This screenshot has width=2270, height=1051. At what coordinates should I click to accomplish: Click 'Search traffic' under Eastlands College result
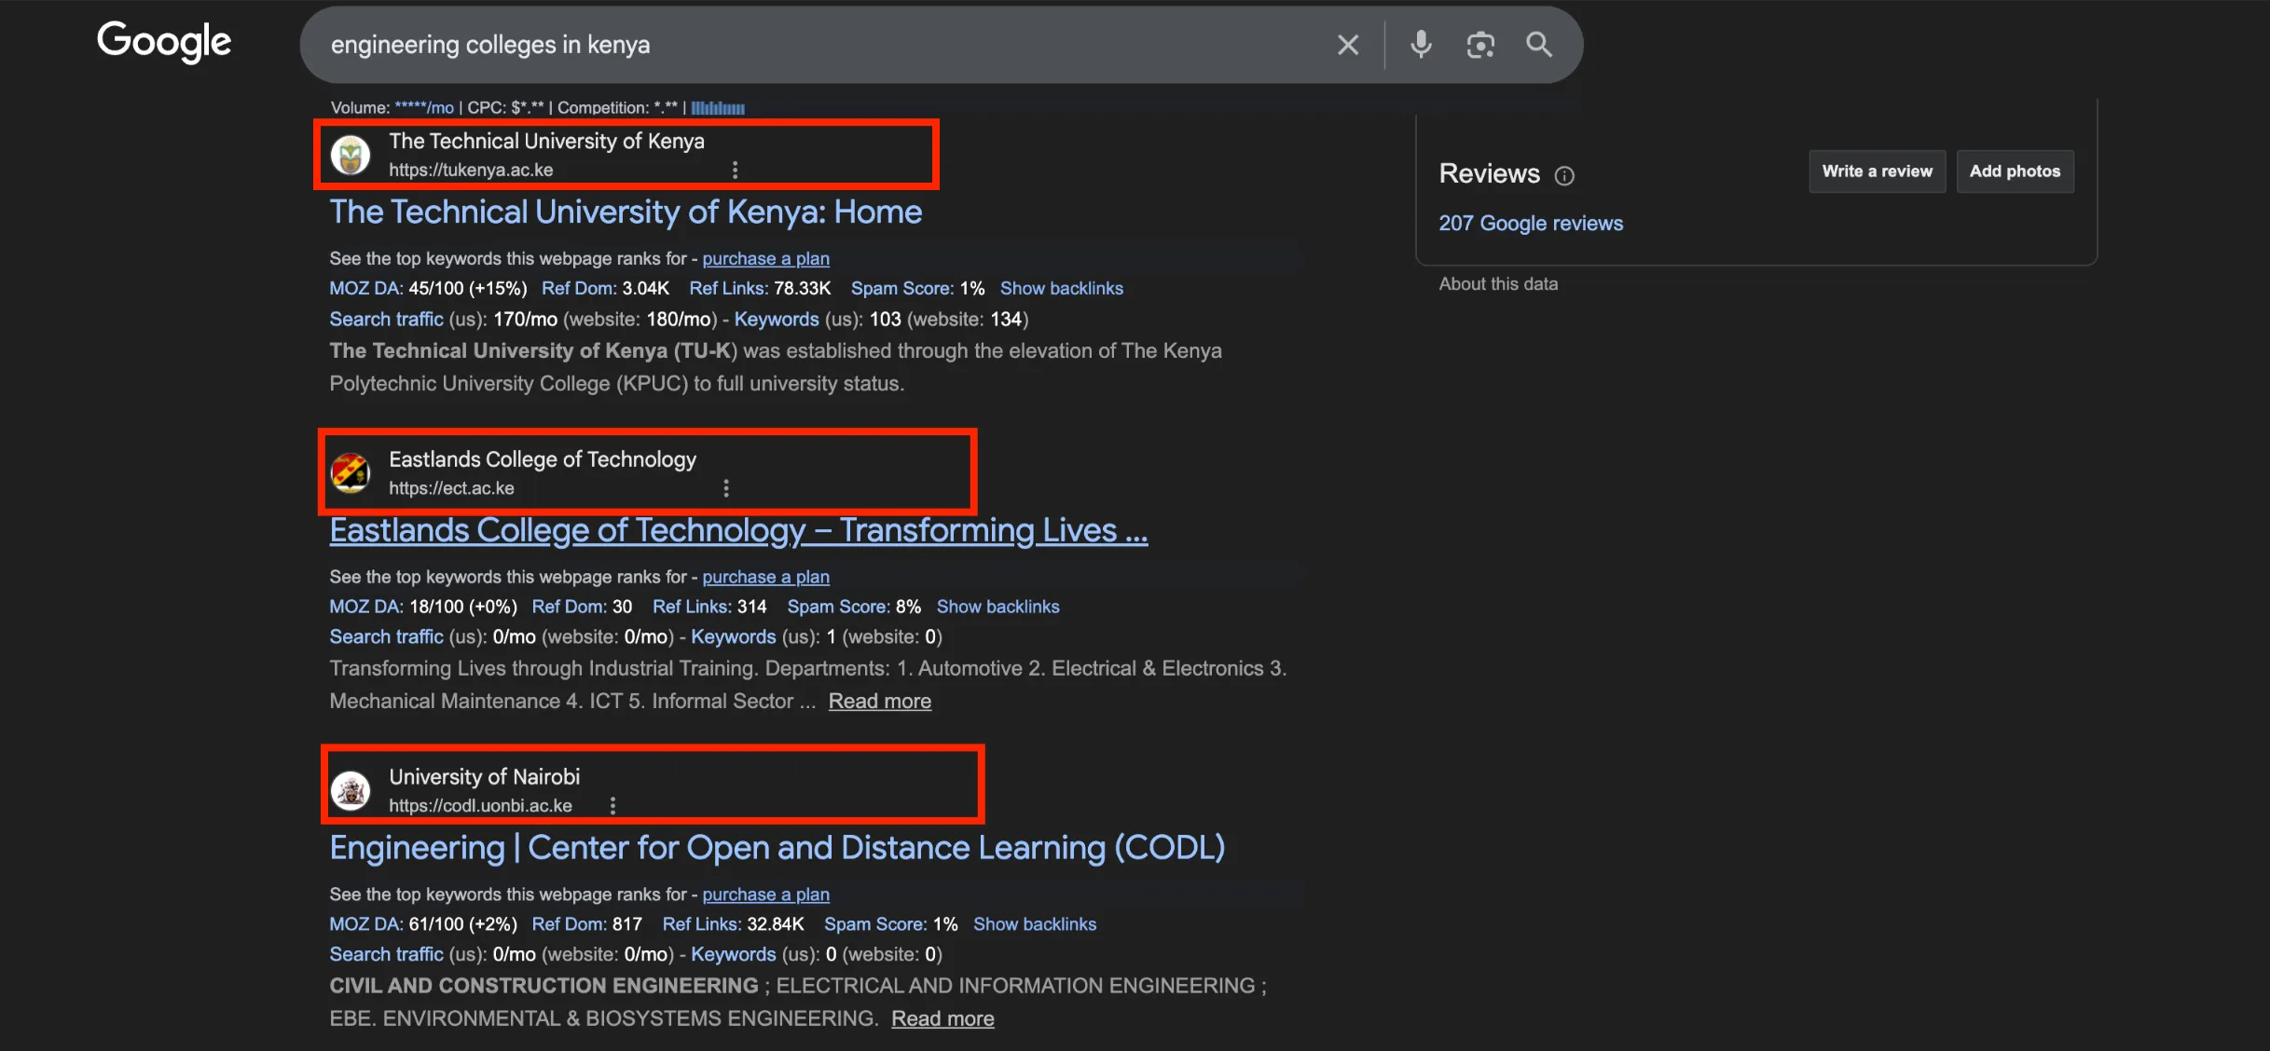coord(386,637)
